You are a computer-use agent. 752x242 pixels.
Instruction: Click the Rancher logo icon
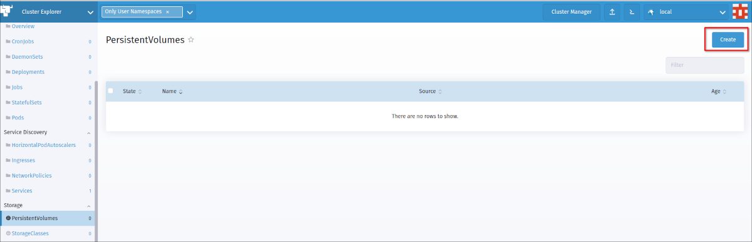(9, 11)
